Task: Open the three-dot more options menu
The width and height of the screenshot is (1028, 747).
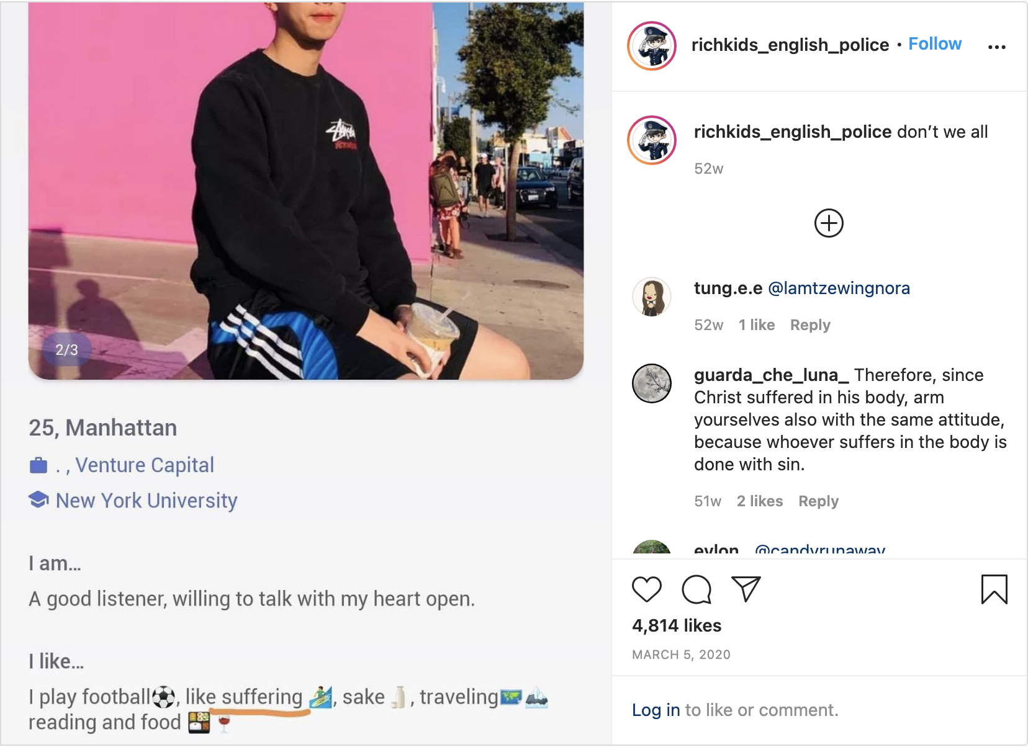Action: point(997,47)
